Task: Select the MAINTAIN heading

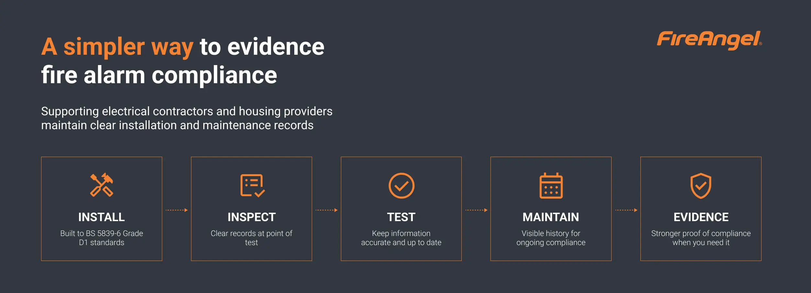Action: [x=551, y=217]
